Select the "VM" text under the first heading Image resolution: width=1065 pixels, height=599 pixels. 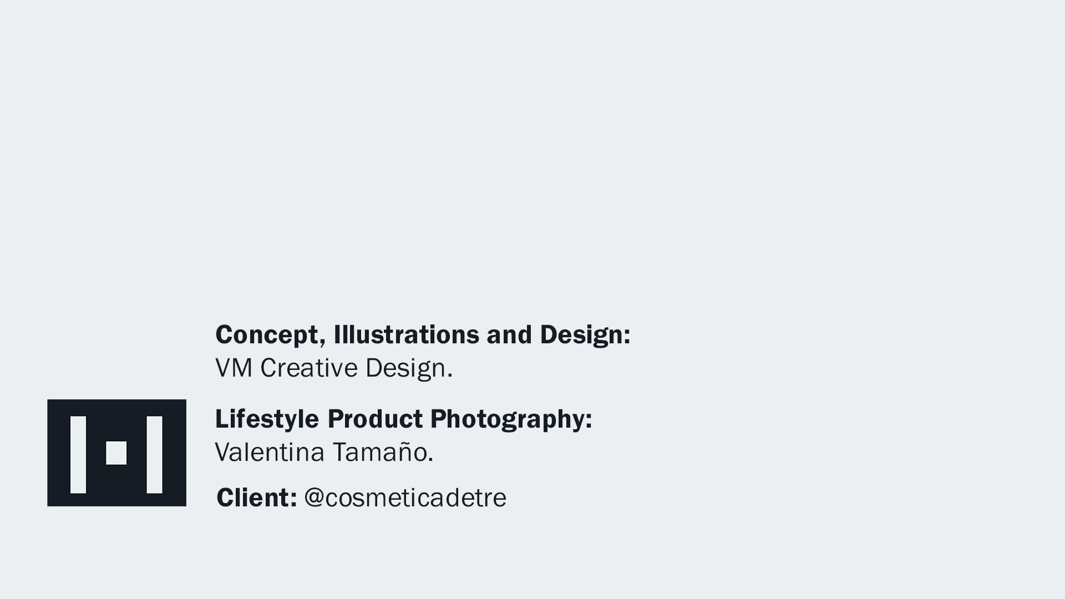tap(234, 368)
